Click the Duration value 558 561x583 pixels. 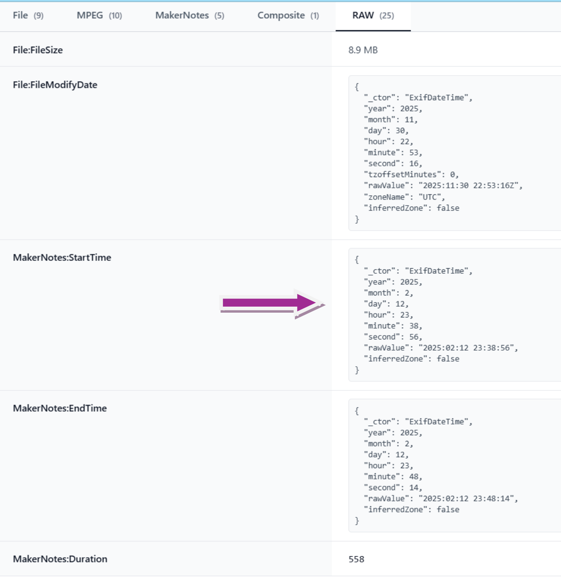pos(356,559)
